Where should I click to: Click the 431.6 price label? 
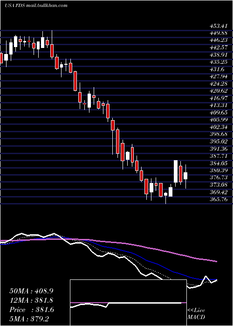217,69
